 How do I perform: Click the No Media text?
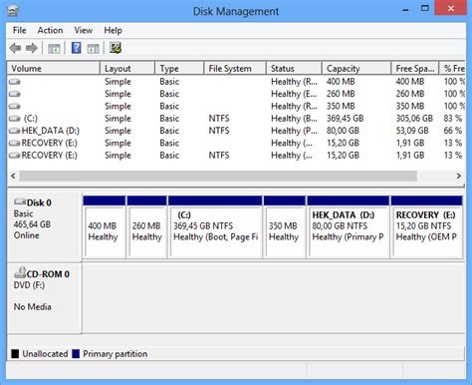32,307
